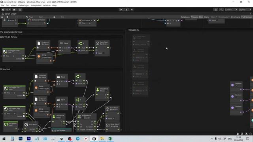This screenshot has width=253, height=142.
Task: Open the ENG language switcher
Action: click(x=230, y=138)
